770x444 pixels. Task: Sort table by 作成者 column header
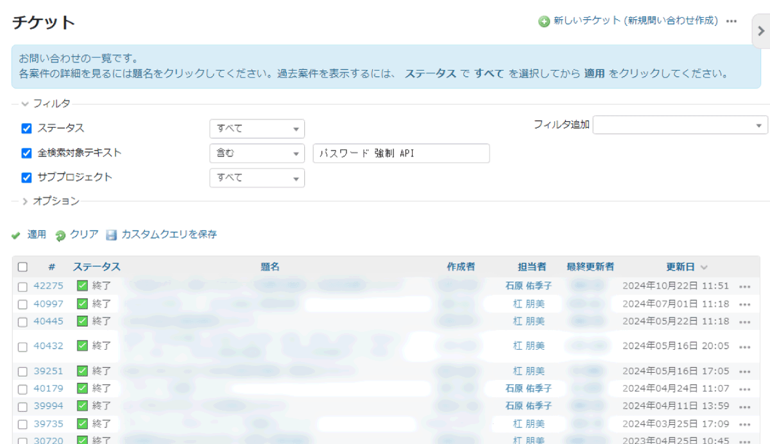tap(461, 267)
